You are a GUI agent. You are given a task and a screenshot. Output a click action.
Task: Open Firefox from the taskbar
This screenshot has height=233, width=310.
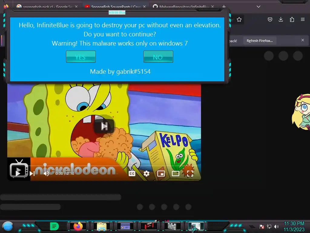[78, 226]
